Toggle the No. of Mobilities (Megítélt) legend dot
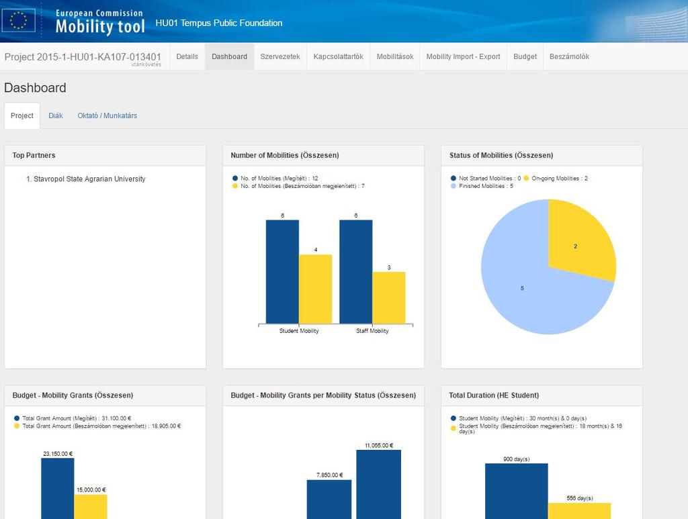This screenshot has width=688, height=519. click(235, 179)
